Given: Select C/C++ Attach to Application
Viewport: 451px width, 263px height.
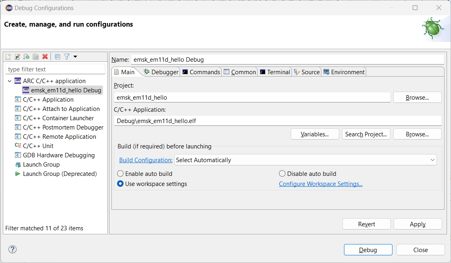Looking at the screenshot, I should (x=57, y=109).
